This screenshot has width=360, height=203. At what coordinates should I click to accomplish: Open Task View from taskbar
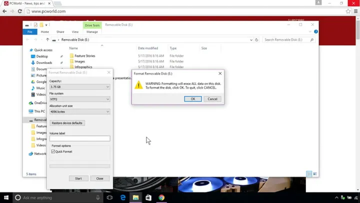tap(109, 197)
